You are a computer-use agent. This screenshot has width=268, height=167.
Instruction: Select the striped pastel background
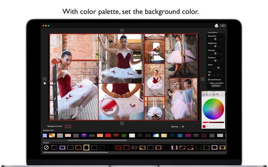tap(60, 136)
